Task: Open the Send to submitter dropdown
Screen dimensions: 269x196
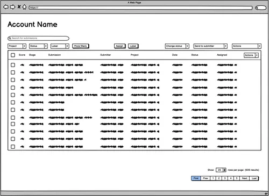Action: 210,46
